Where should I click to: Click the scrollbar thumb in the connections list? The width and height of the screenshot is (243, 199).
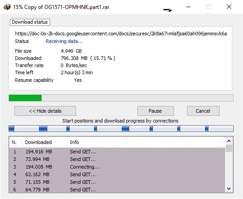[229, 148]
